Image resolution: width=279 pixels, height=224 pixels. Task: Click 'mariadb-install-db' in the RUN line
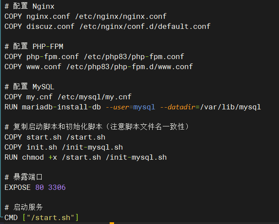pyautogui.click(x=61, y=107)
